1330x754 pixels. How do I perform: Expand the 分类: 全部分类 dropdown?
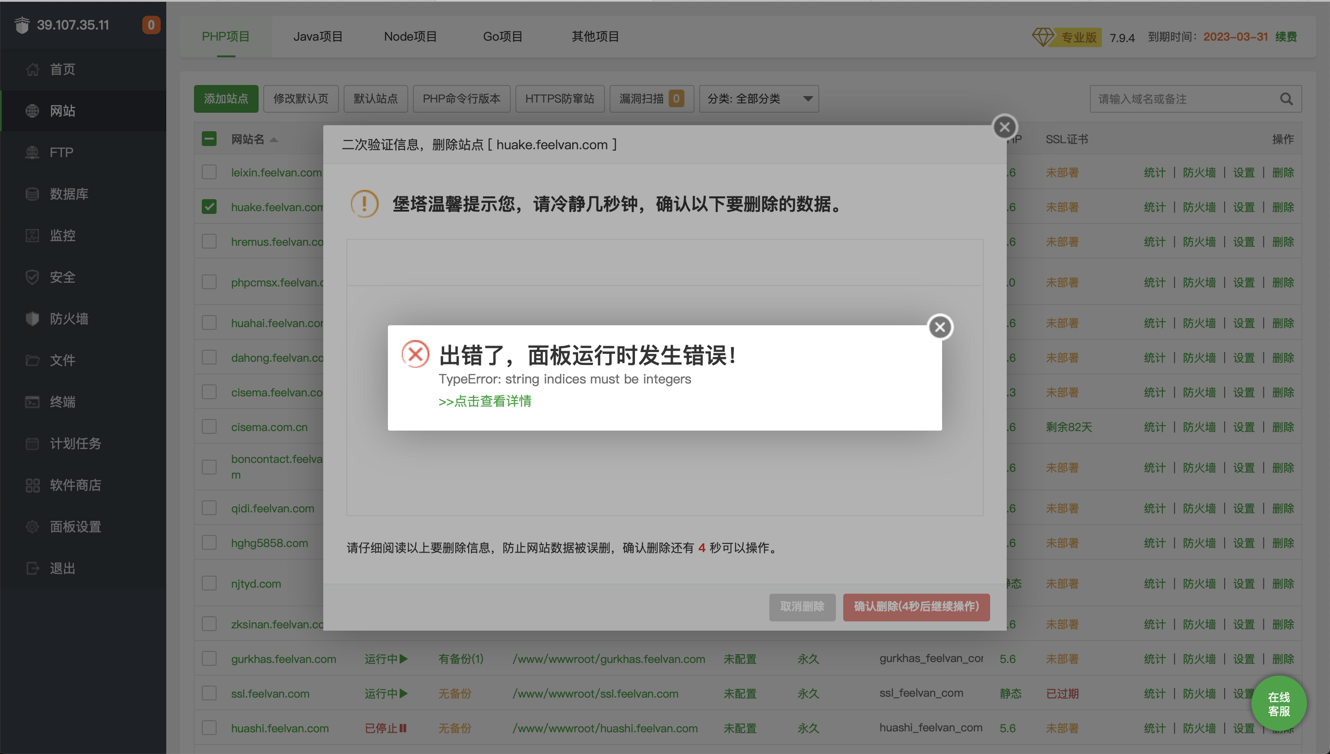click(x=759, y=99)
